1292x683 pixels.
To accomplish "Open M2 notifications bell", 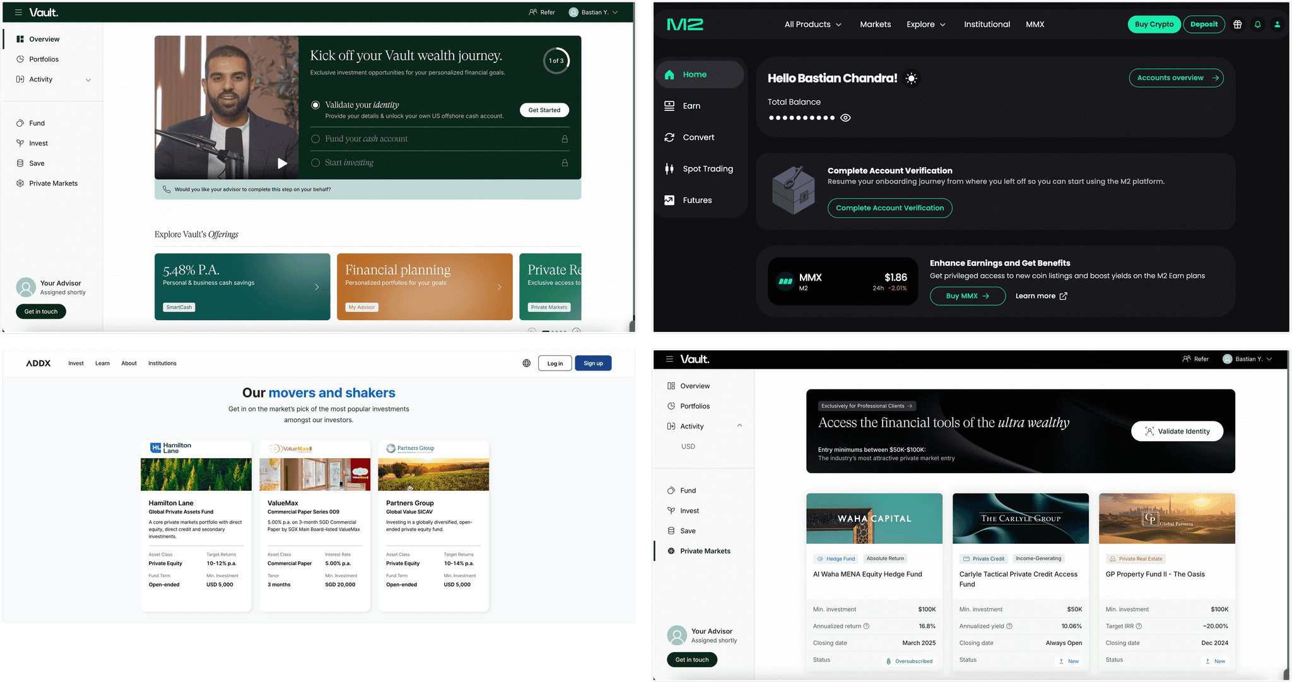I will coord(1257,25).
